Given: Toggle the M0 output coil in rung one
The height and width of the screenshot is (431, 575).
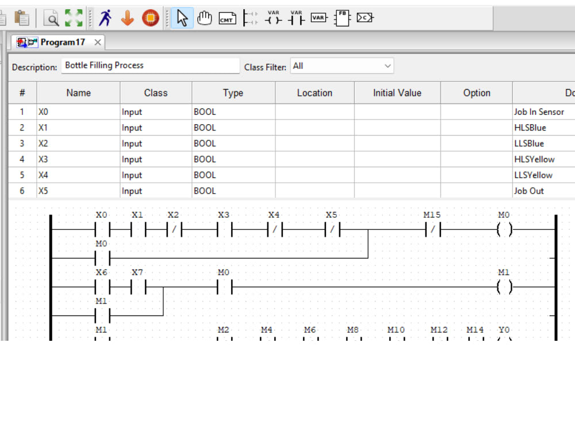Looking at the screenshot, I should click(x=504, y=229).
